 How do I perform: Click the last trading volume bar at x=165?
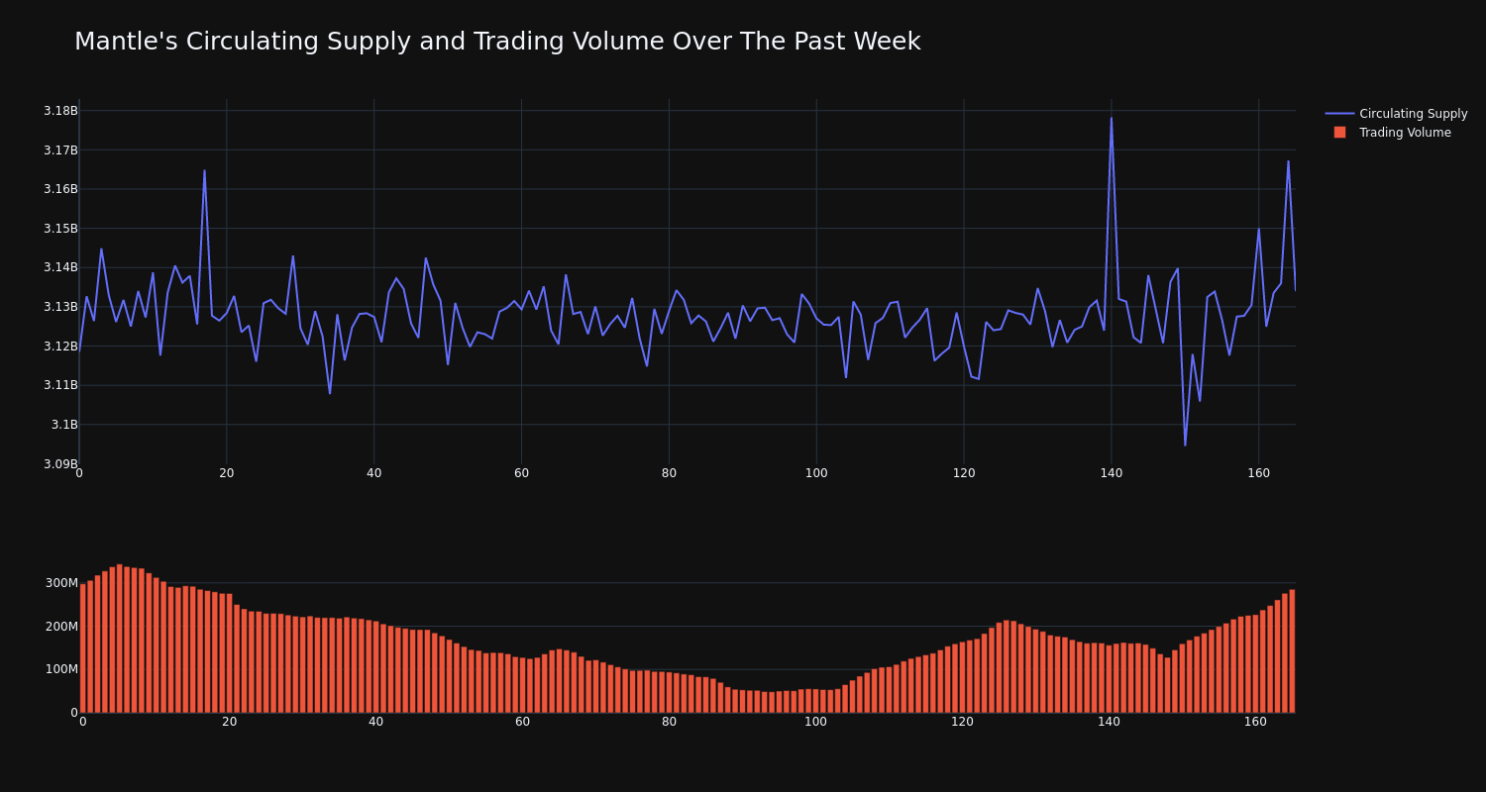(x=1292, y=651)
